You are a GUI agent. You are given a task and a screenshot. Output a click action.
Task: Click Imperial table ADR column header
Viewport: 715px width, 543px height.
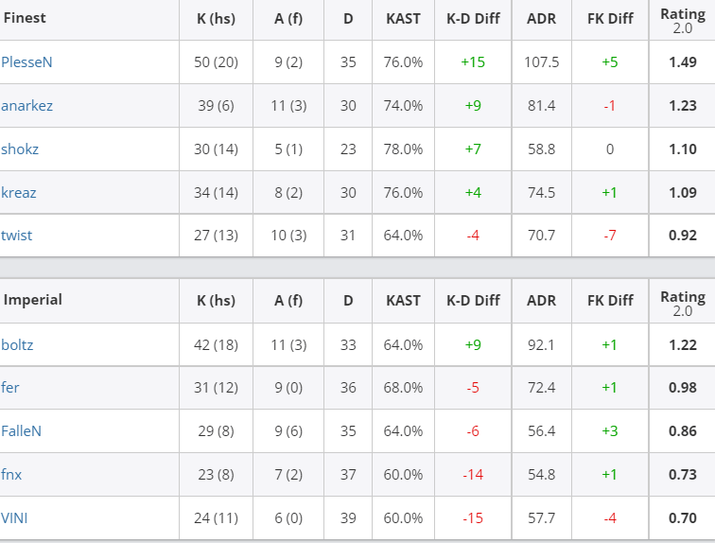[x=541, y=301]
